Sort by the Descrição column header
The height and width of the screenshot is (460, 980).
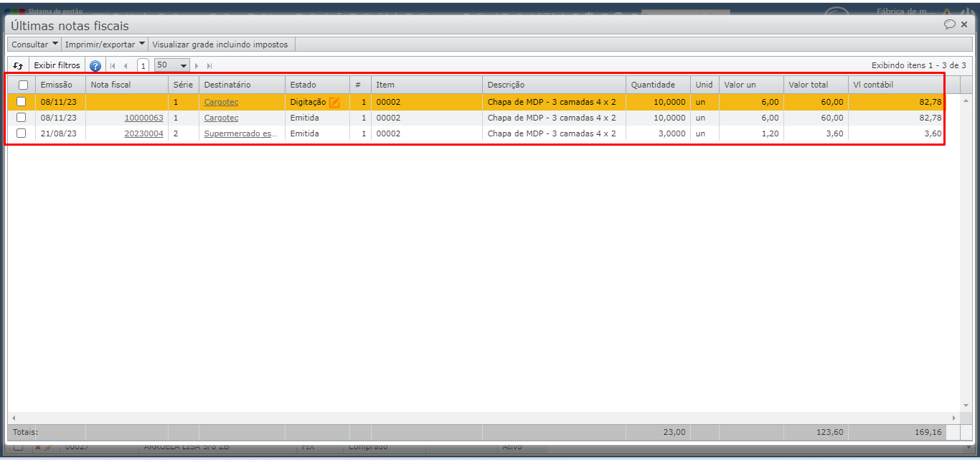pos(554,85)
